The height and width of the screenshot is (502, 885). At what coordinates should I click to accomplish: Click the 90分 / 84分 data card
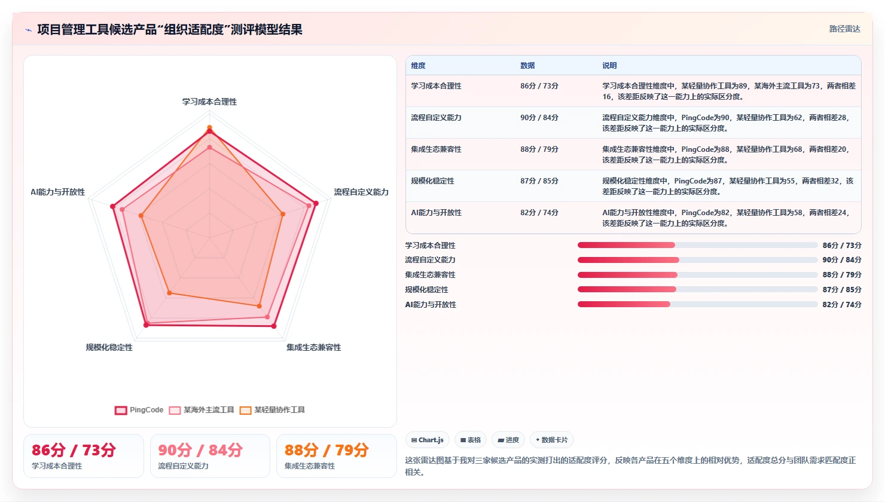point(210,456)
